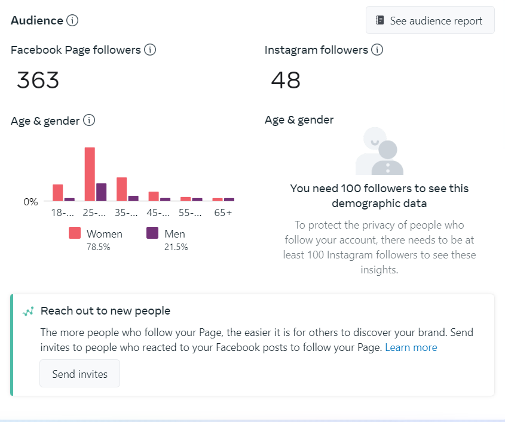Screen dimensions: 505x422
Task: Click the Women bar for 45 age group
Action: pyautogui.click(x=154, y=196)
